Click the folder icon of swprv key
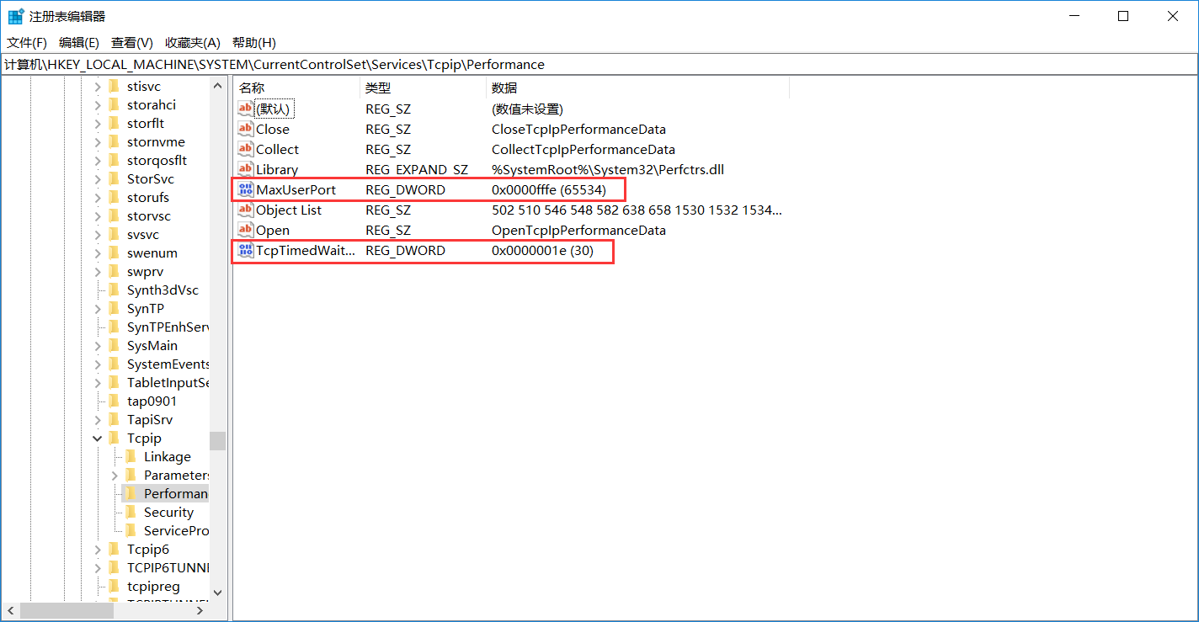1199x622 pixels. tap(114, 271)
